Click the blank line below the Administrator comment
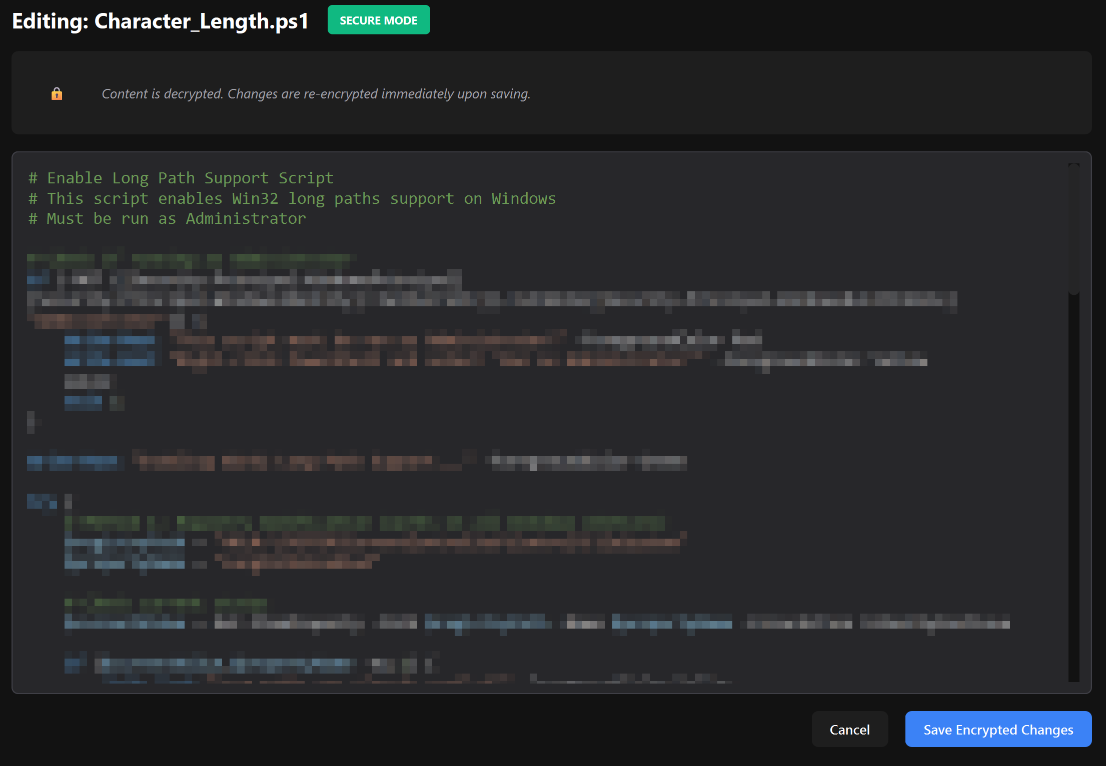Viewport: 1106px width, 766px height. click(500, 238)
